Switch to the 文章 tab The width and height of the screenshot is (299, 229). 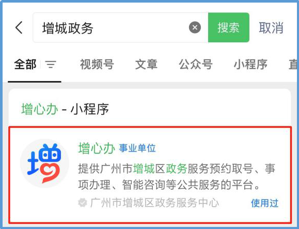pyautogui.click(x=146, y=64)
